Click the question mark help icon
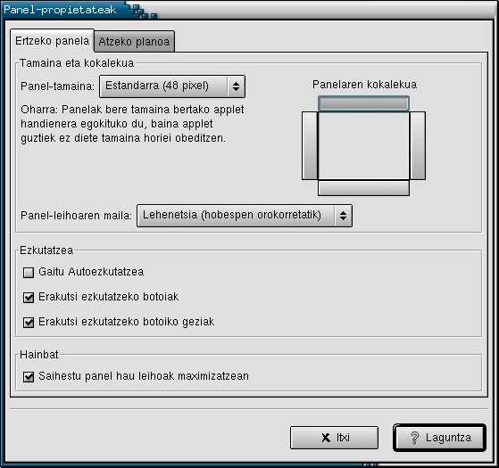The height and width of the screenshot is (468, 499). 414,438
